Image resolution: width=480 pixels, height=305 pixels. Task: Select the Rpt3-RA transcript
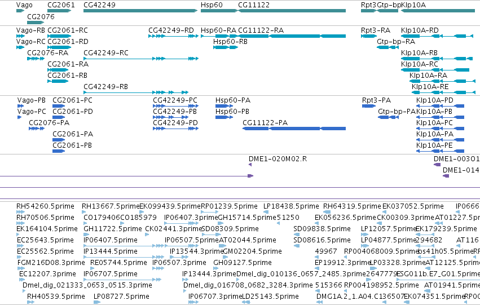coord(369,36)
